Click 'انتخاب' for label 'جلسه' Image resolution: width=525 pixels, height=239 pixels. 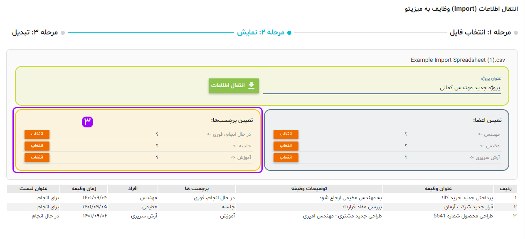[37, 146]
